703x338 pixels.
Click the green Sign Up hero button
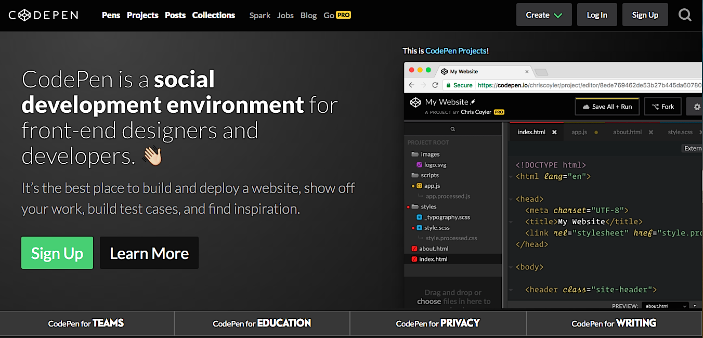click(57, 253)
